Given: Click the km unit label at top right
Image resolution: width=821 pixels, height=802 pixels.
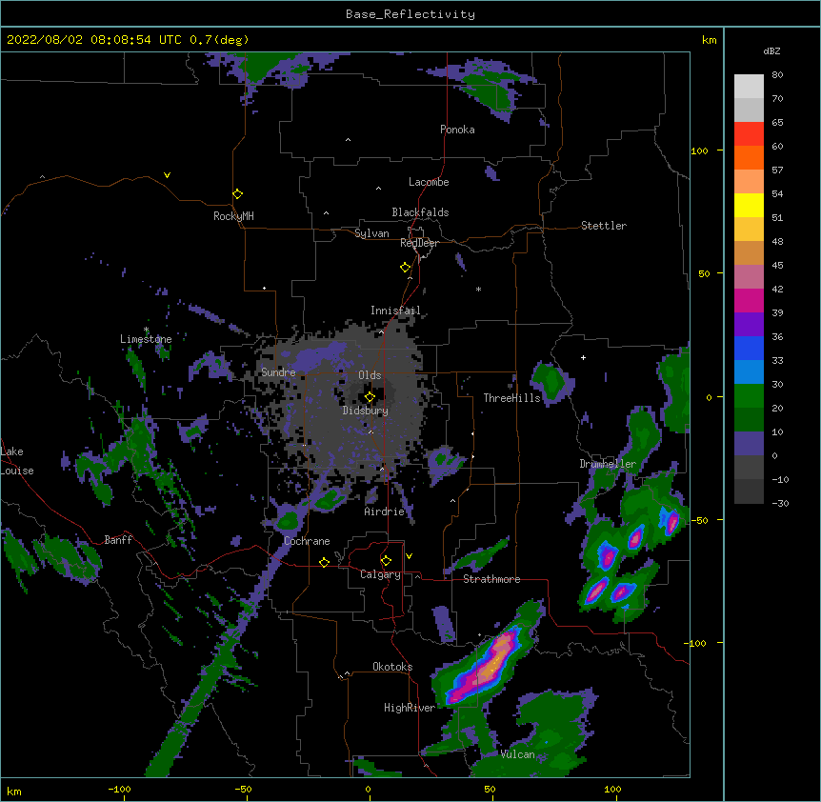Looking at the screenshot, I should click(x=709, y=40).
